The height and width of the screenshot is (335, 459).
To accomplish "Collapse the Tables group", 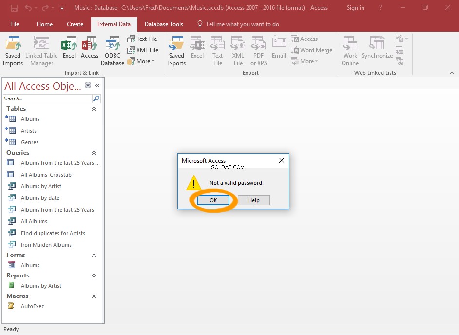I will click(94, 109).
